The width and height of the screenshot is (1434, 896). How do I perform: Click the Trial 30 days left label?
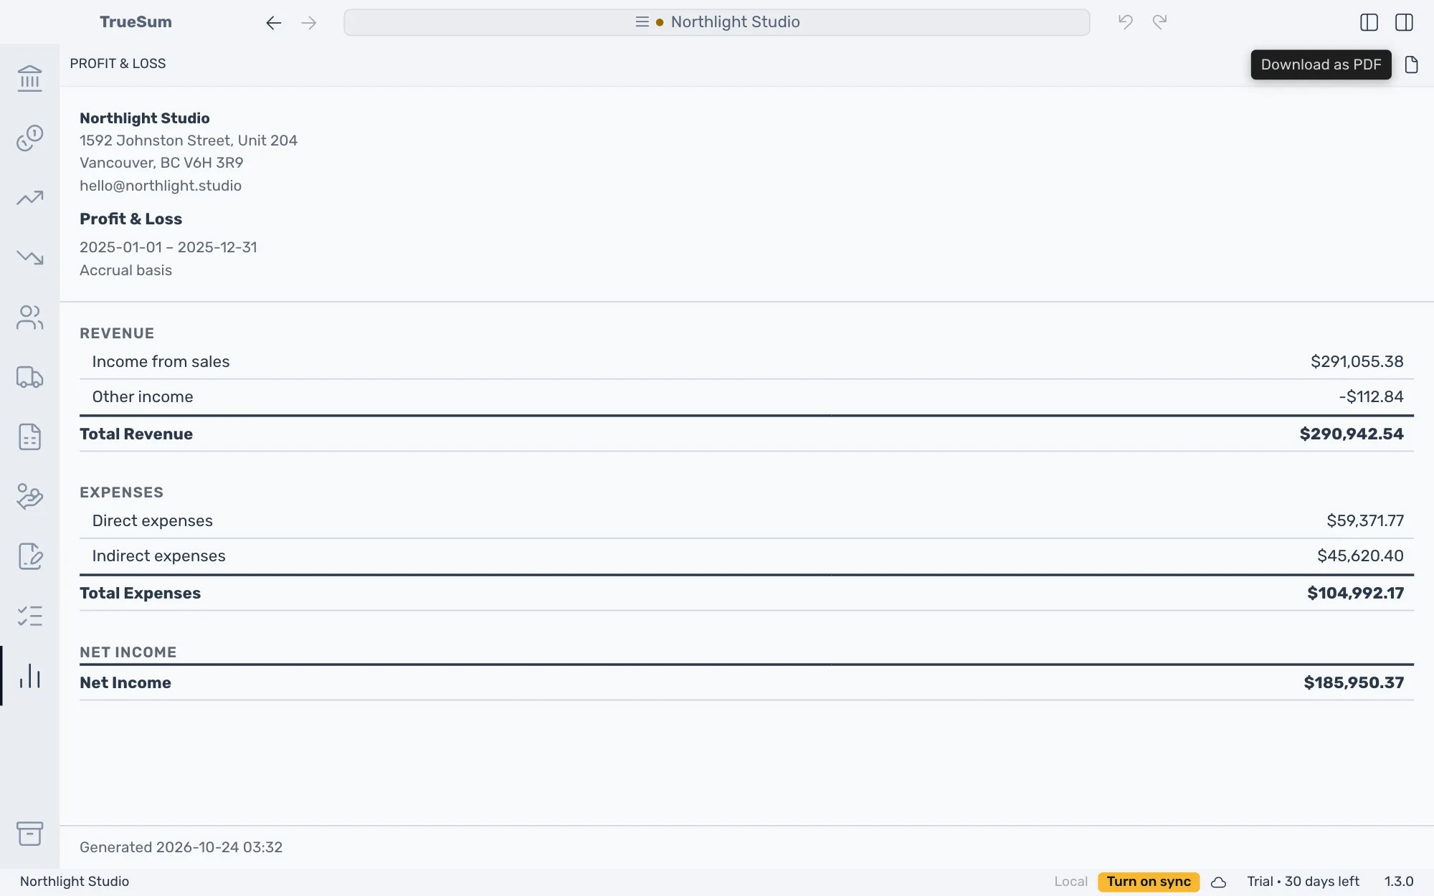[x=1303, y=882]
